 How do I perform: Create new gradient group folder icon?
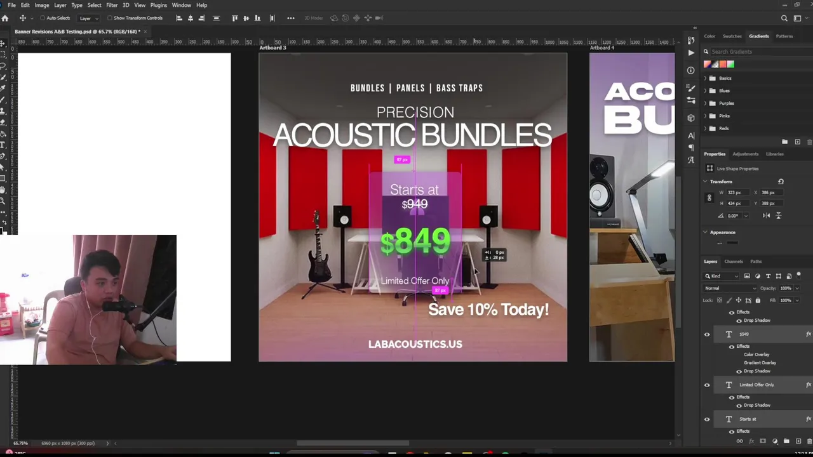pos(785,142)
